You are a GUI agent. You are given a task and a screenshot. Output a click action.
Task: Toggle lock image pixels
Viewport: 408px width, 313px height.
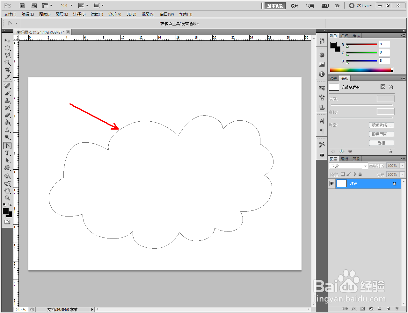(348, 174)
